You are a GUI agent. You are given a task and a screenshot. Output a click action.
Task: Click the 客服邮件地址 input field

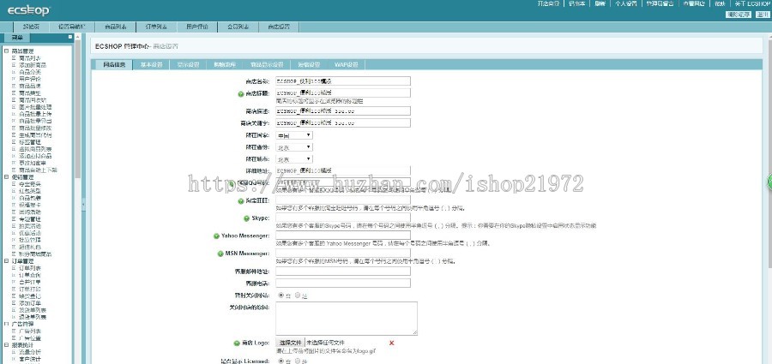(x=342, y=271)
